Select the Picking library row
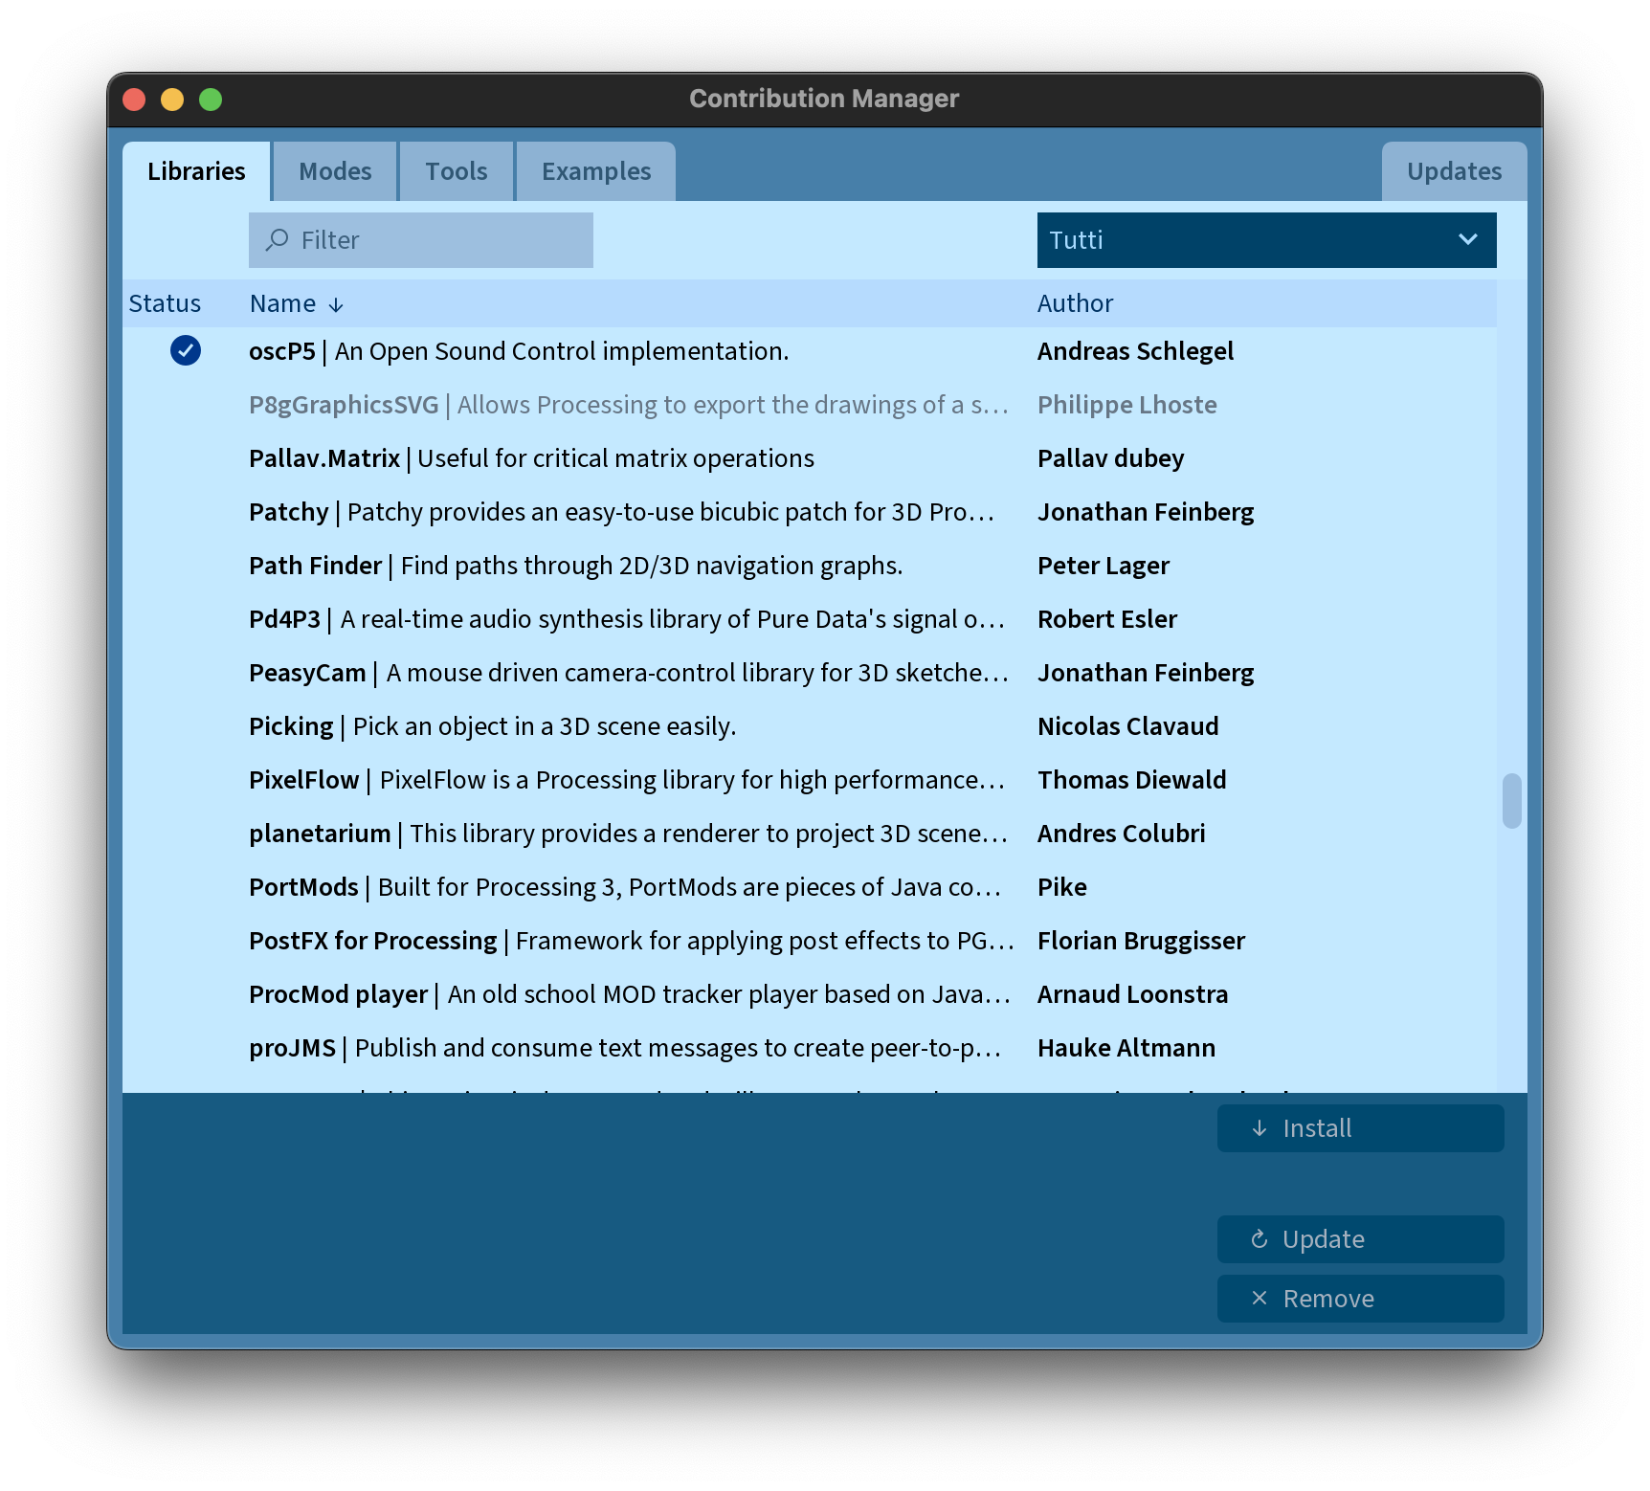 (810, 726)
